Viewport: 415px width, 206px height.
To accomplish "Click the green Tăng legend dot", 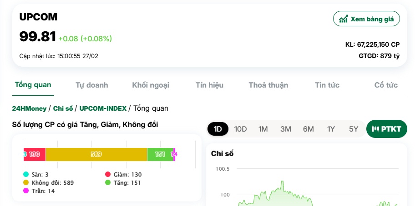I will [108, 182].
